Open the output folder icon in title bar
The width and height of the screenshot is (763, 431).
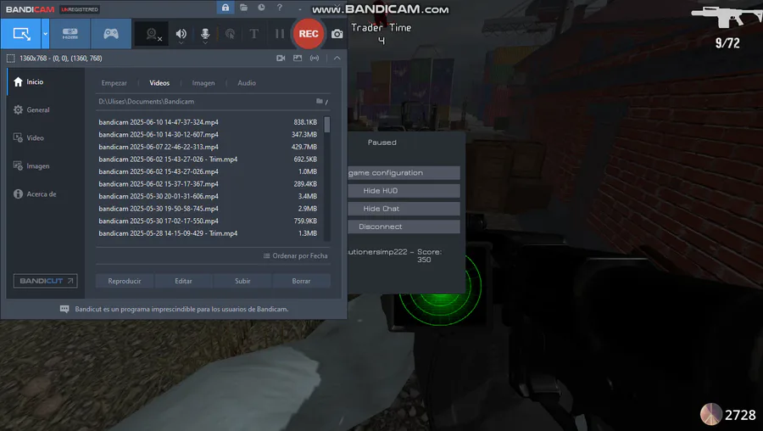[x=244, y=8]
